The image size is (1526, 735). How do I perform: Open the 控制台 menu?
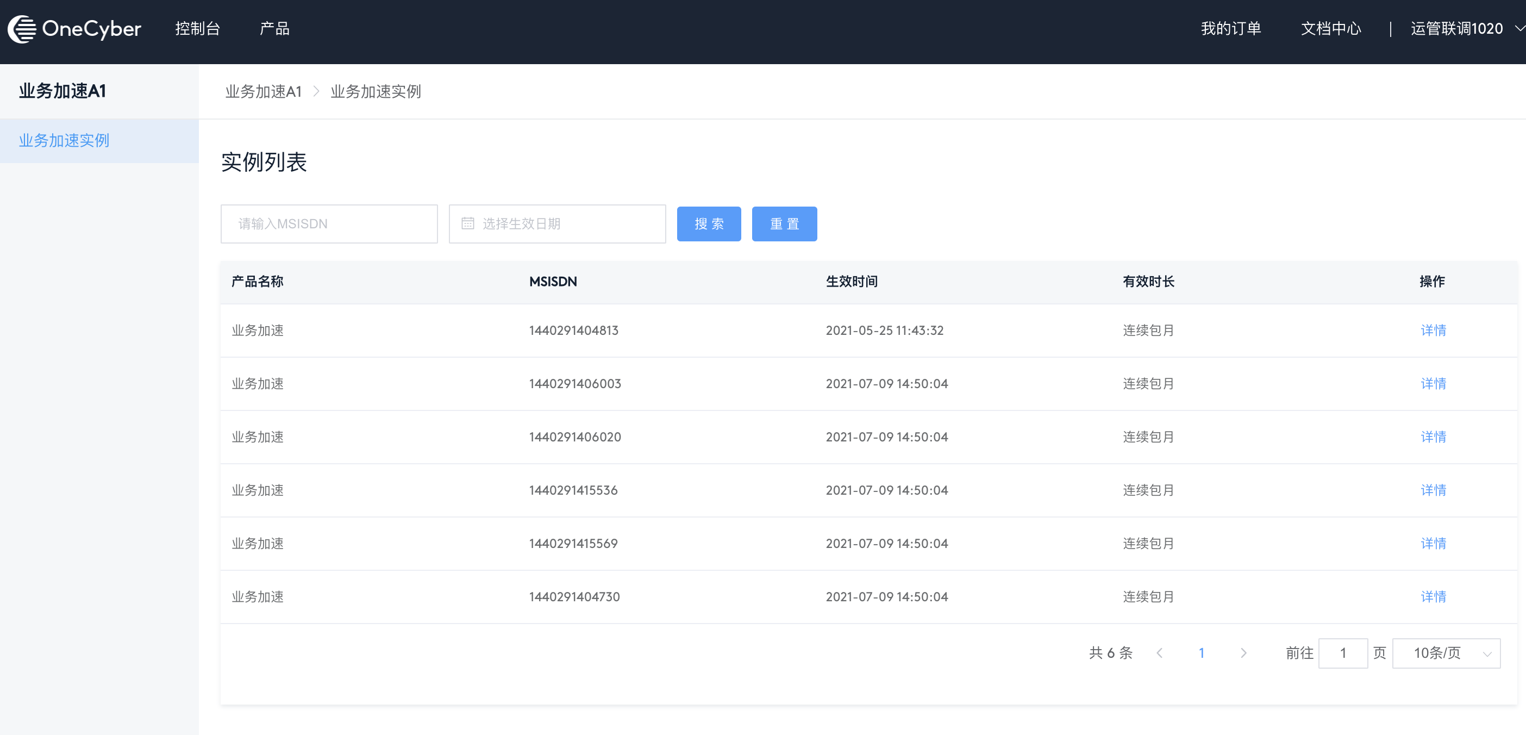point(197,28)
